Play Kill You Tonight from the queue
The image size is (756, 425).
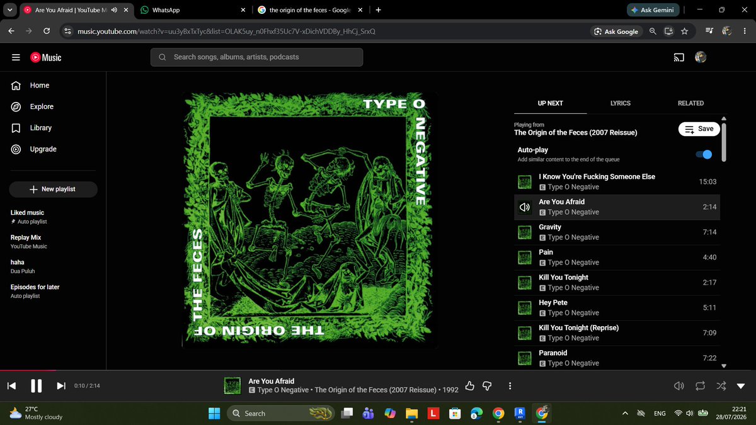[x=617, y=283]
